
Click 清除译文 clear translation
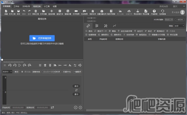coord(116,35)
